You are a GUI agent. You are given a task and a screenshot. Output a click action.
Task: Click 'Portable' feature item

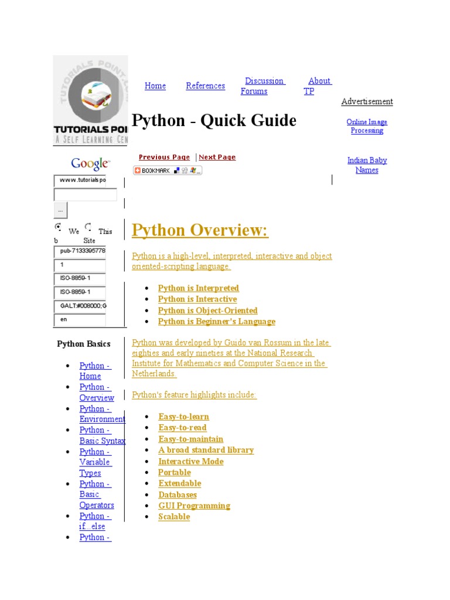tap(175, 473)
